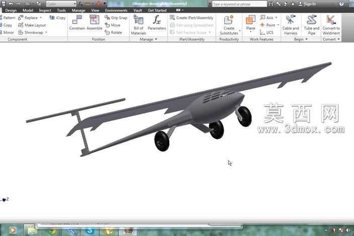This screenshot has width=354, height=236.
Task: Open the Assemble tool
Action: point(95,23)
